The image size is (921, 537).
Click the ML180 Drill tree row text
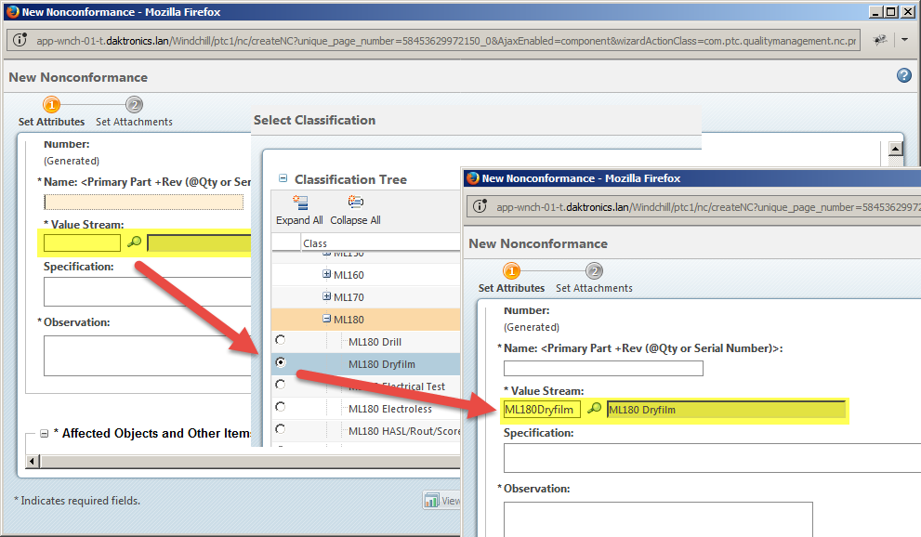pyautogui.click(x=375, y=342)
